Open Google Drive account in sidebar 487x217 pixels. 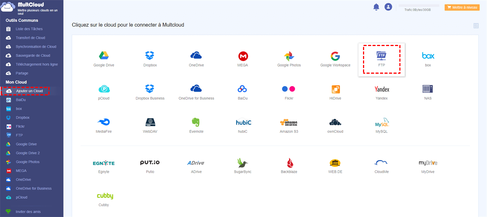click(x=26, y=144)
